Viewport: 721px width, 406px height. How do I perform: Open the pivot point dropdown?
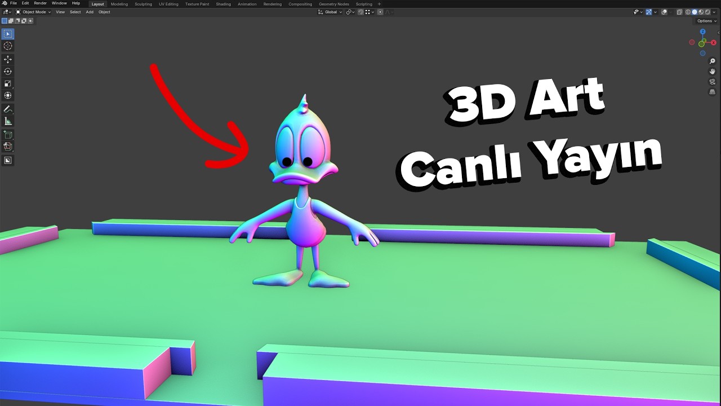(x=350, y=12)
